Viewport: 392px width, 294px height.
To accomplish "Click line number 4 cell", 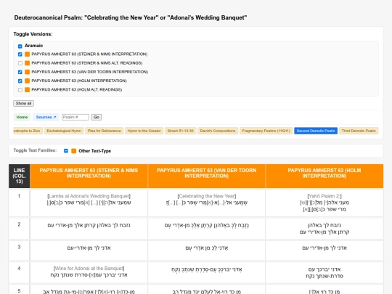I will point(20,272).
